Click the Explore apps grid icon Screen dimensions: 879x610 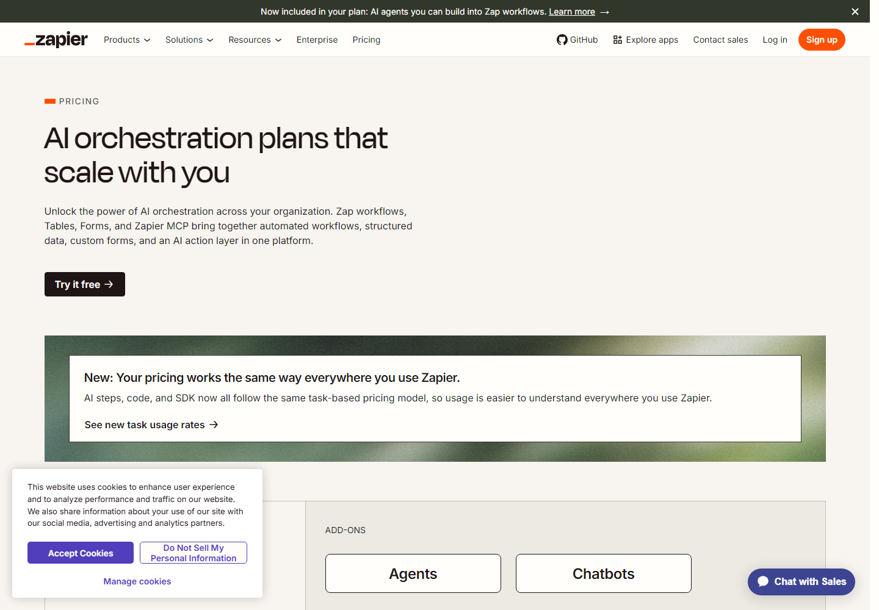tap(618, 40)
